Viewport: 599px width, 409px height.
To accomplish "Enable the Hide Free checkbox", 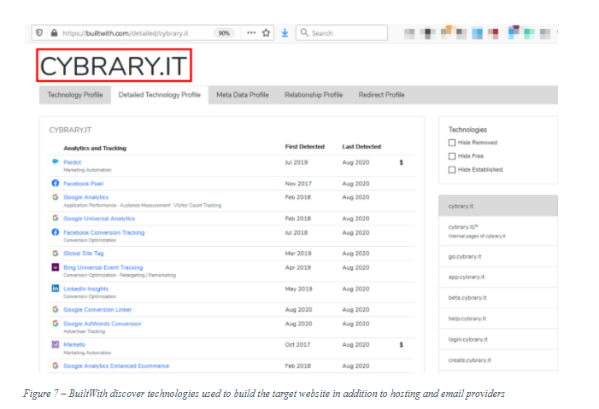I will (x=452, y=155).
